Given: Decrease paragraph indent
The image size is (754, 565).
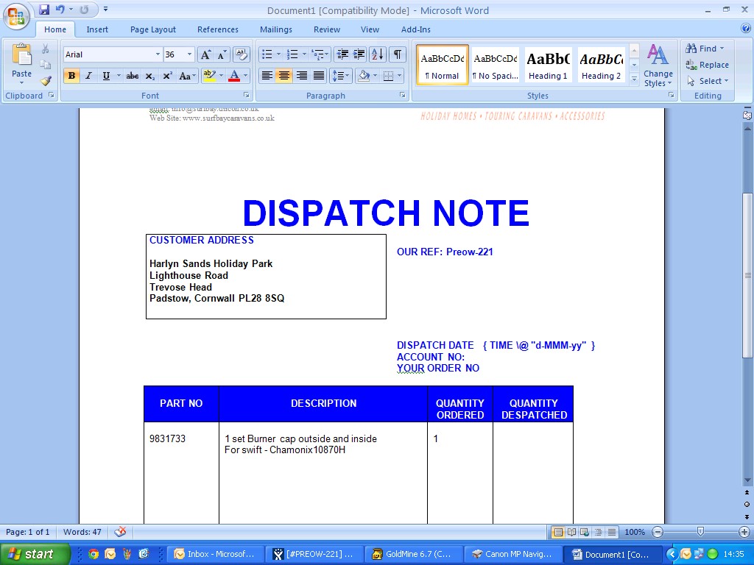Looking at the screenshot, I should click(342, 54).
